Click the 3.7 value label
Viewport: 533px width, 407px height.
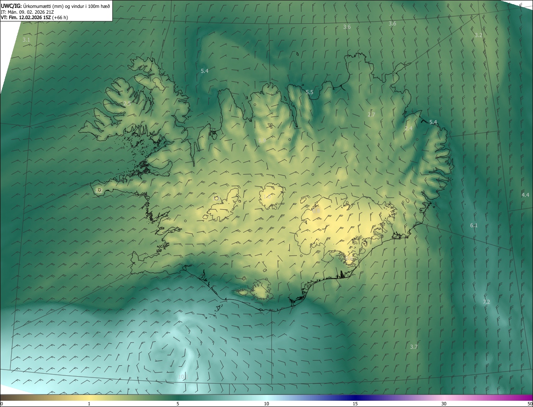tap(413, 347)
